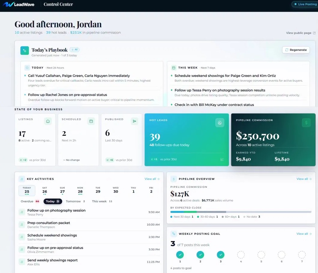Click the This Week calendar icon
Screen dimensions: 318x273
point(174,68)
